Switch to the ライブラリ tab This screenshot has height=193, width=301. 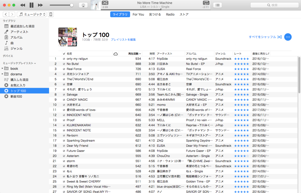click(120, 14)
